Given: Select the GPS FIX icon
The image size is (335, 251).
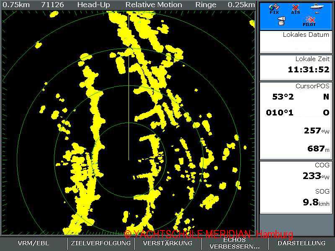Looking at the screenshot, I should point(274,7).
